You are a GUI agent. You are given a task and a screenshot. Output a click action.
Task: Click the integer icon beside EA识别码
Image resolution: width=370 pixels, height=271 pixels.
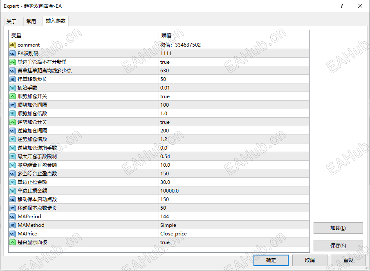coord(13,53)
